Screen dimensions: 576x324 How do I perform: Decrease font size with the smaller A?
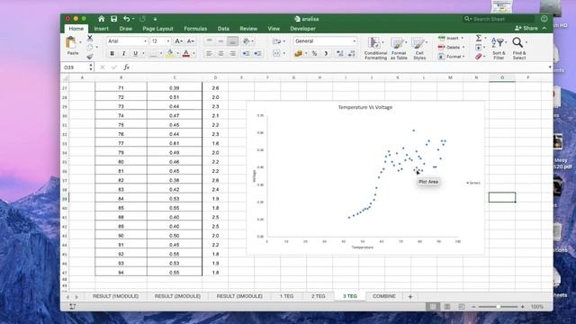coord(191,41)
